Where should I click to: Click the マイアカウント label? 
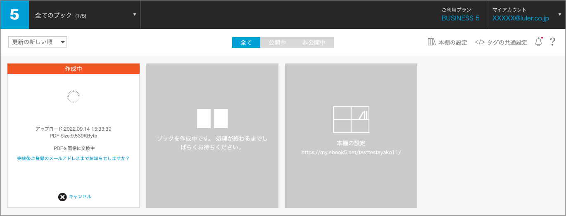(x=509, y=9)
